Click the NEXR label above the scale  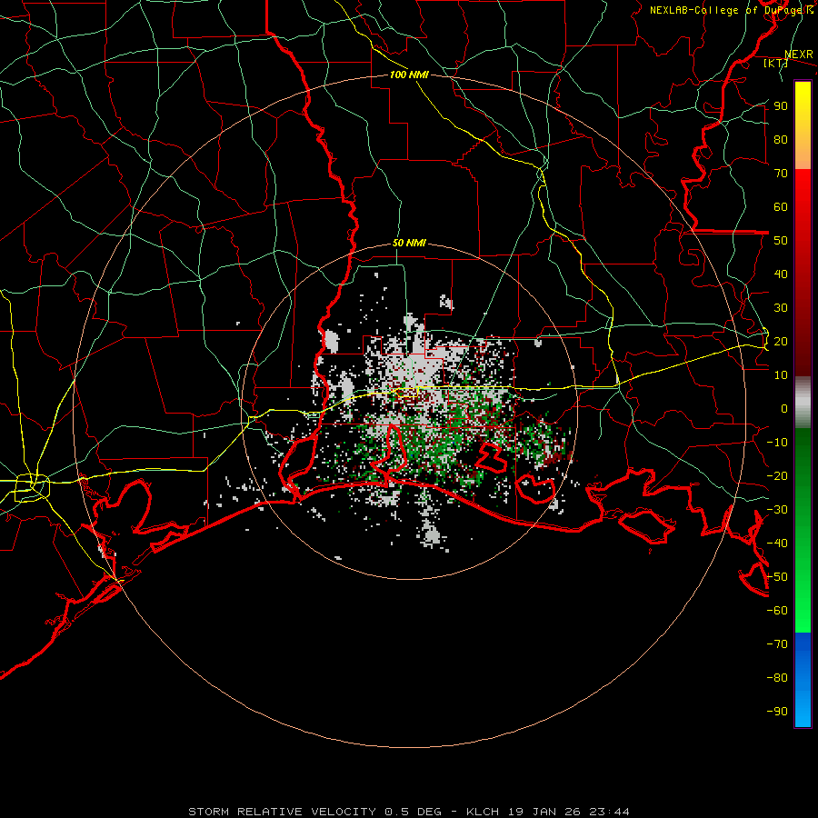(799, 55)
